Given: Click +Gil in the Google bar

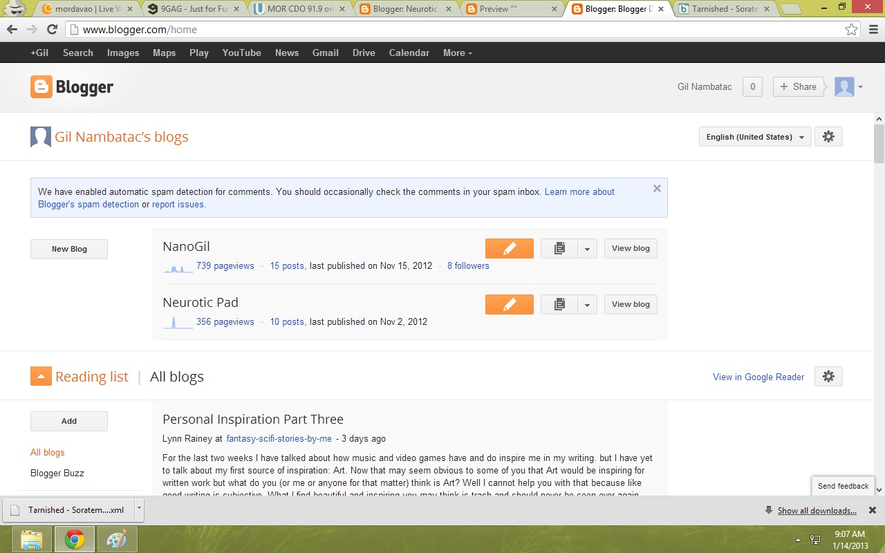Looking at the screenshot, I should click(39, 53).
